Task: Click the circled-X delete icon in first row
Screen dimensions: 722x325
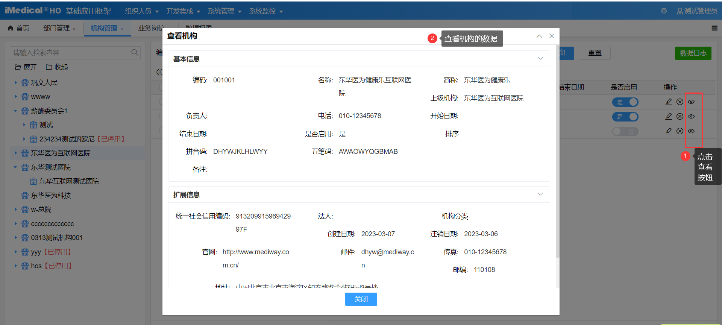Action: pyautogui.click(x=680, y=102)
